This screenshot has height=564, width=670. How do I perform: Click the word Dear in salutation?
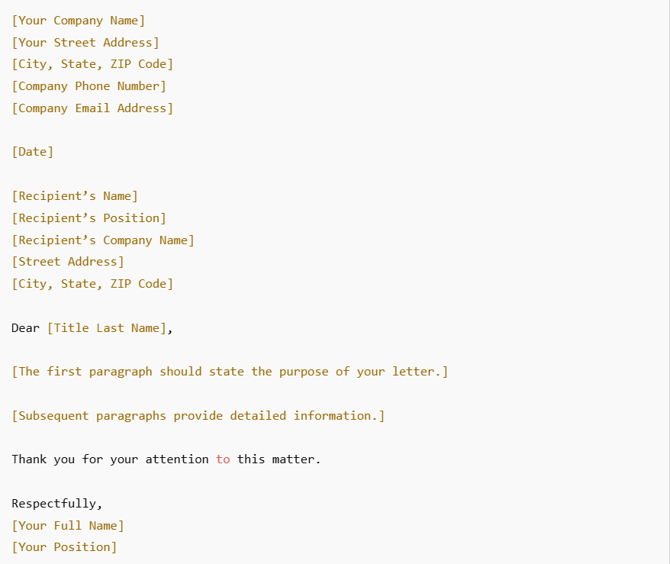point(26,328)
